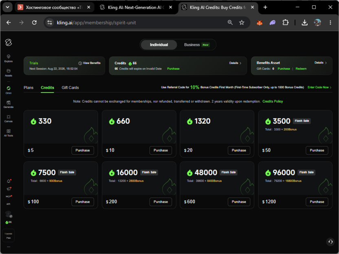The height and width of the screenshot is (254, 339).
Task: Bookmark this page with star icon
Action: click(x=242, y=22)
